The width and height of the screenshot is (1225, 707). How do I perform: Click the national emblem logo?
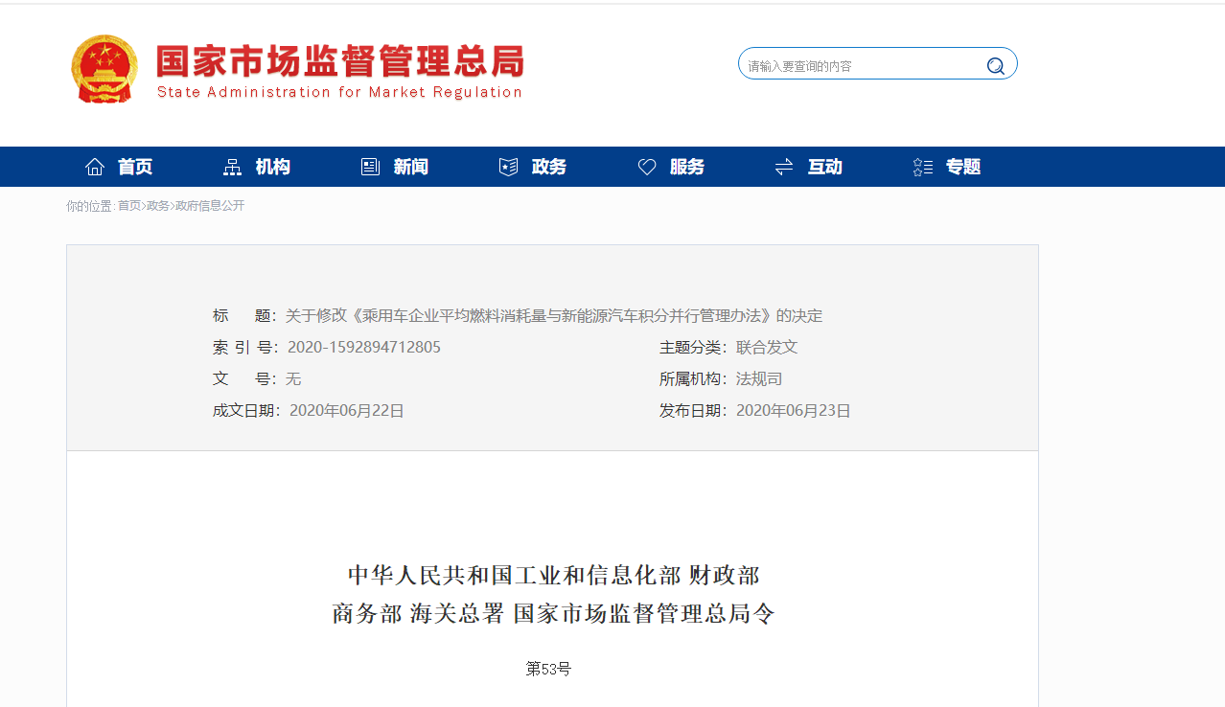pyautogui.click(x=104, y=69)
